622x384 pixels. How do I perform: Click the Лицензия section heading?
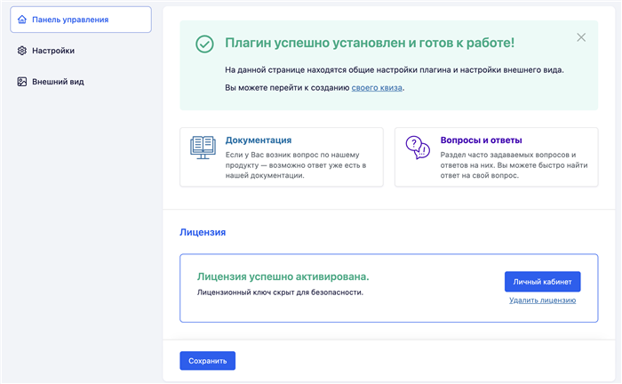(203, 233)
